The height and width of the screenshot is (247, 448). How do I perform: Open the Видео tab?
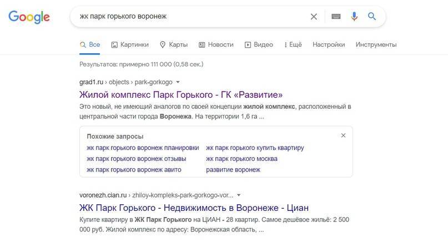click(259, 44)
